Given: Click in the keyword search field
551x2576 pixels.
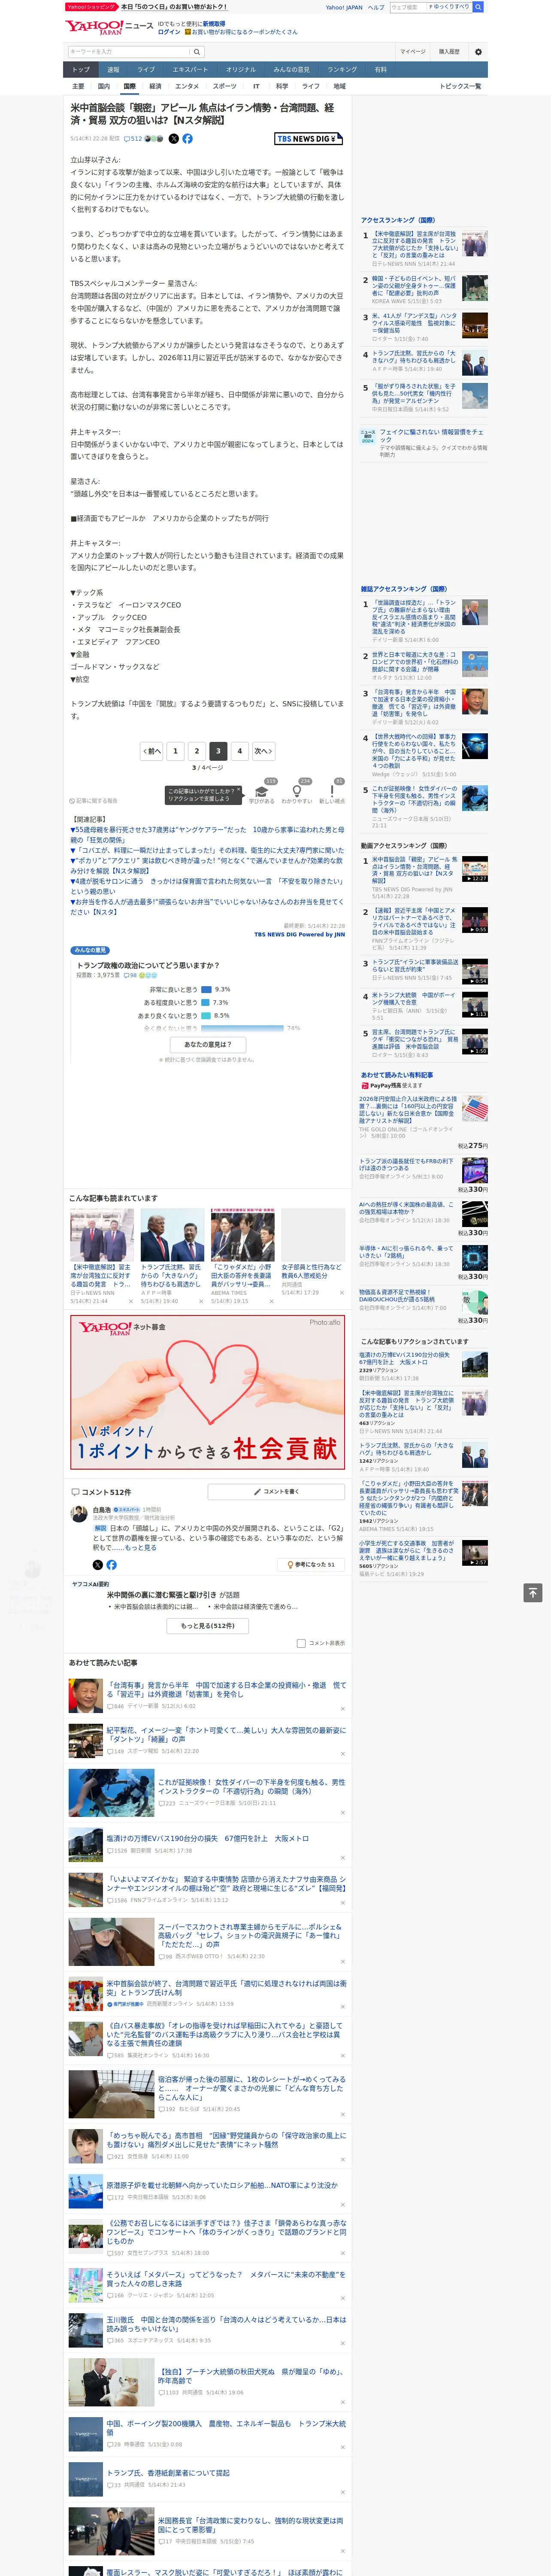Looking at the screenshot, I should click(129, 52).
